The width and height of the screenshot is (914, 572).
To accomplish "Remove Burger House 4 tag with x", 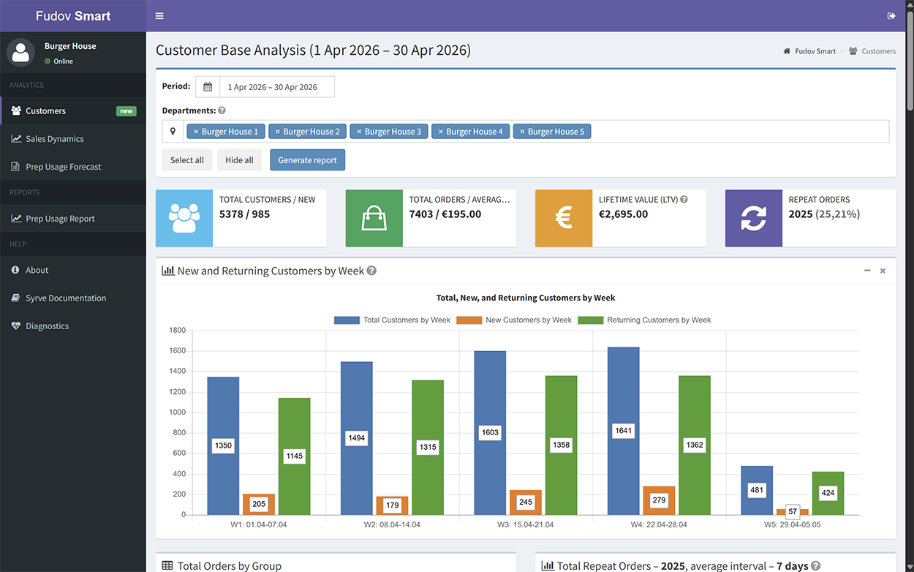I will [440, 132].
